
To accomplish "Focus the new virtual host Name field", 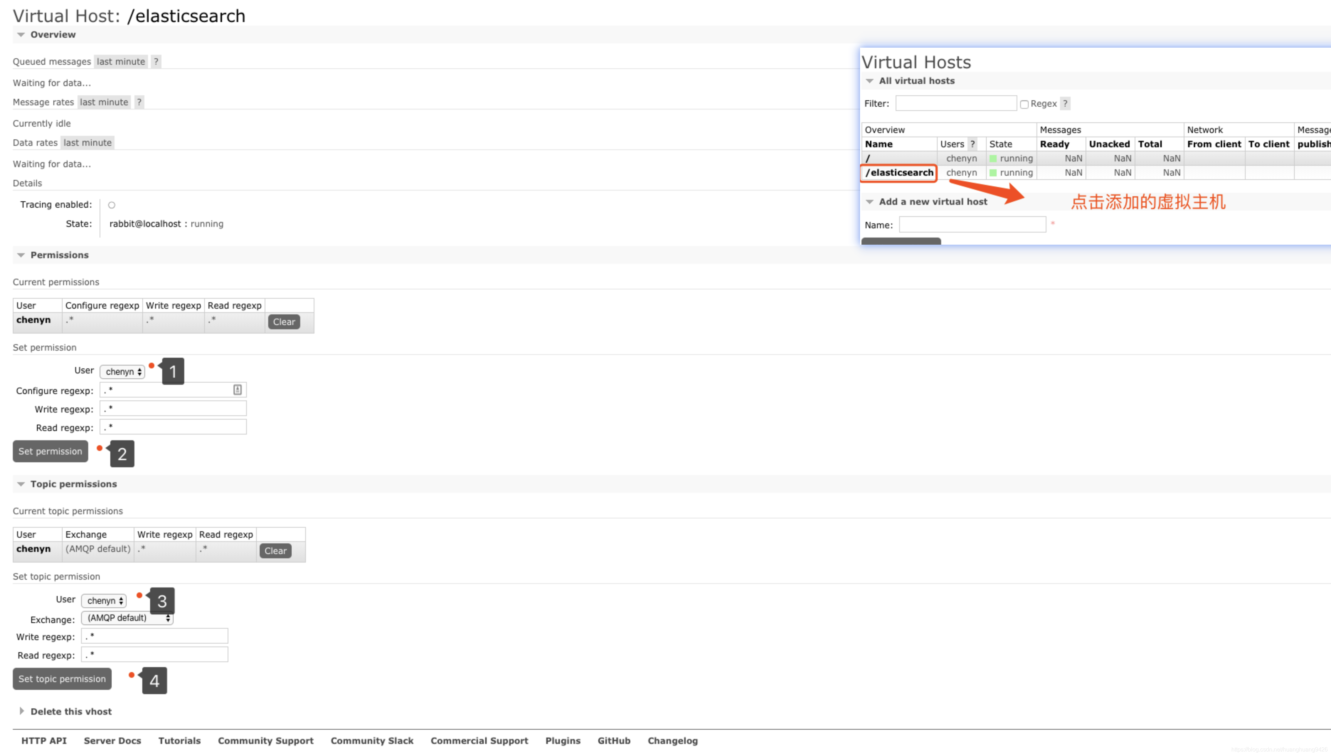I will (x=973, y=224).
